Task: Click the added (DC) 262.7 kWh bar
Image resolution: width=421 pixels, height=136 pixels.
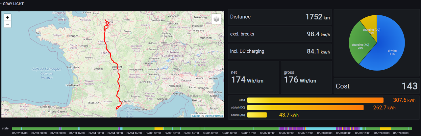Action: click(305, 108)
